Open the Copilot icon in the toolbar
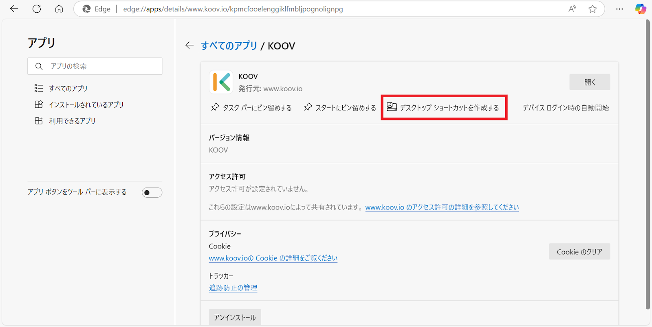Screen dimensions: 652x327 click(x=641, y=9)
